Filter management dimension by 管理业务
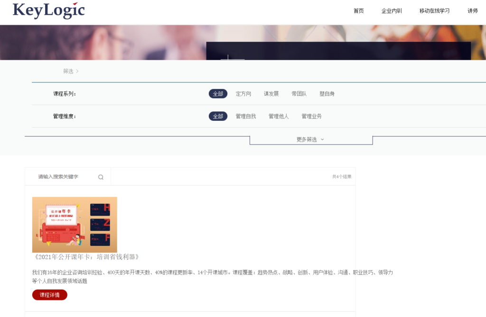 (311, 116)
